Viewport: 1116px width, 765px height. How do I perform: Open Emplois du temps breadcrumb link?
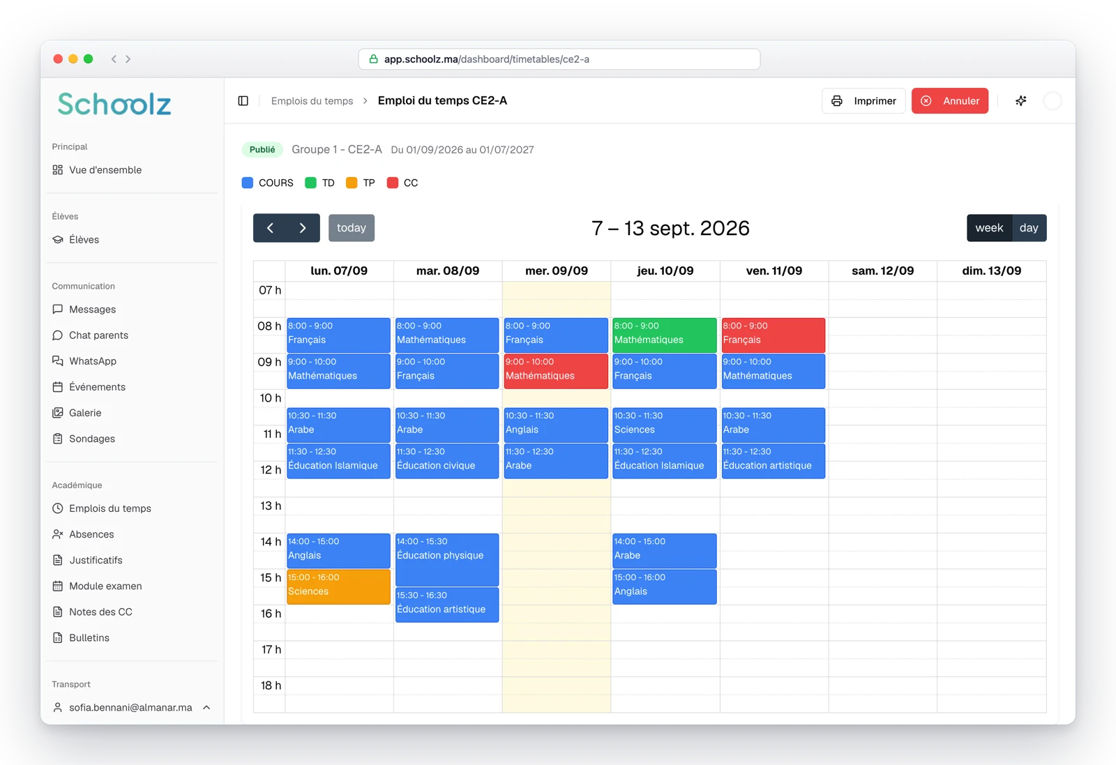click(x=312, y=101)
